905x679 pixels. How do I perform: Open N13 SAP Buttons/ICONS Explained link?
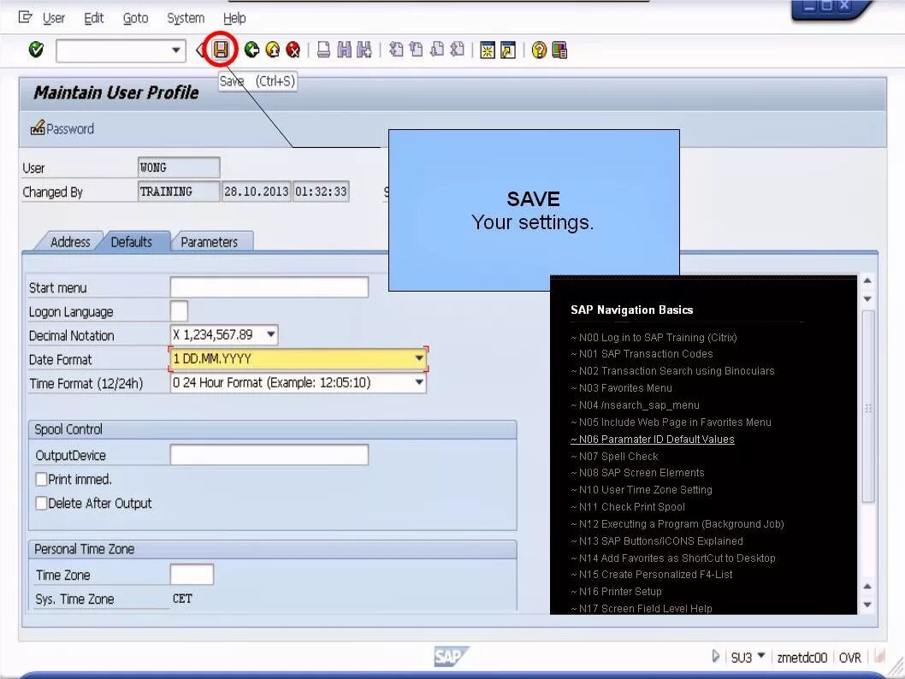point(657,540)
